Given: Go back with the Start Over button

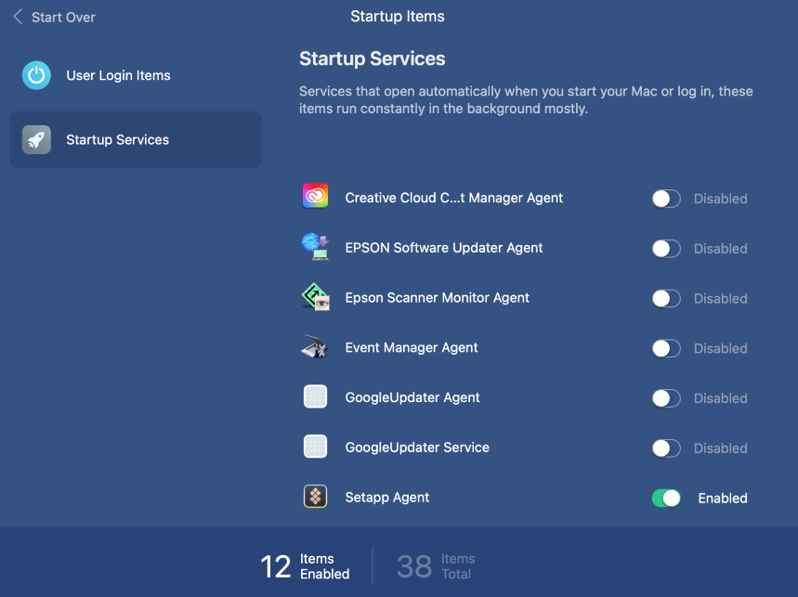Looking at the screenshot, I should (x=63, y=18).
